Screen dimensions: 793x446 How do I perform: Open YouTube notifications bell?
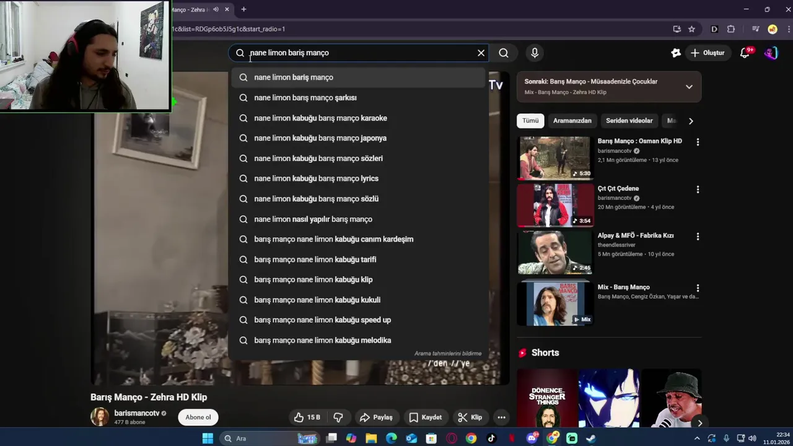745,53
